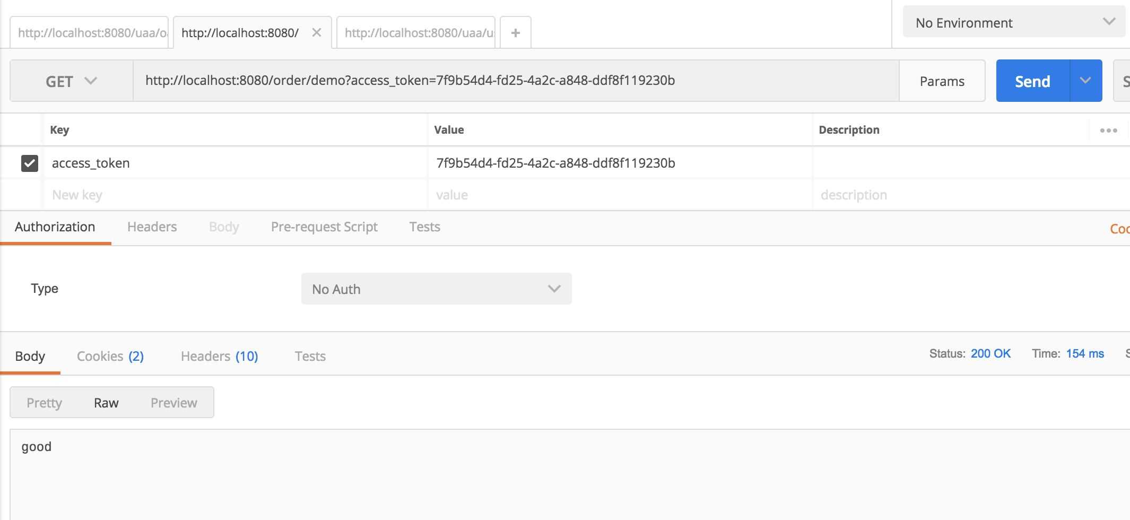The width and height of the screenshot is (1130, 520).
Task: Expand the Send button dropdown arrow
Action: 1085,81
